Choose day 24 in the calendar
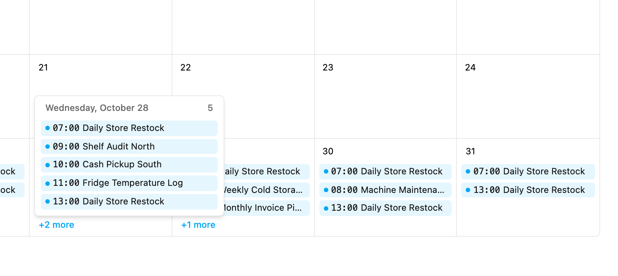The image size is (618, 276). pos(528,96)
